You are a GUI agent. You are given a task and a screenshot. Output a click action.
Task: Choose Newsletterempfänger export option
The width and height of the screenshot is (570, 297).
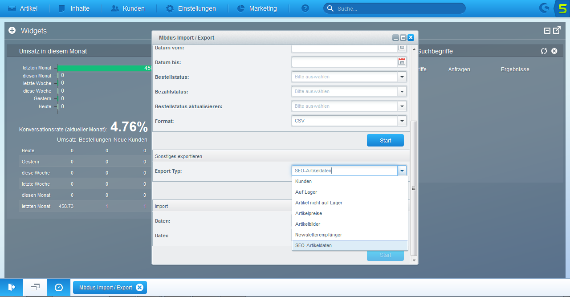pos(318,235)
